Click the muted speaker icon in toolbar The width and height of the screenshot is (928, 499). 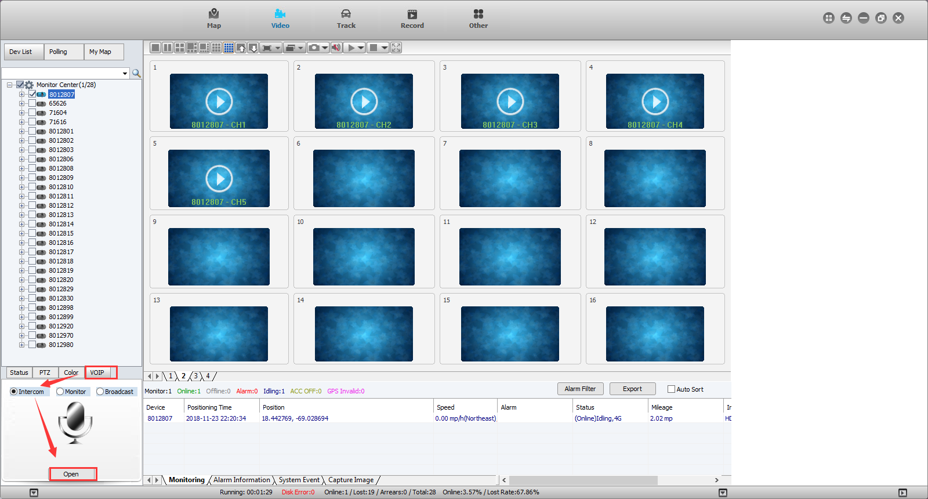(336, 48)
